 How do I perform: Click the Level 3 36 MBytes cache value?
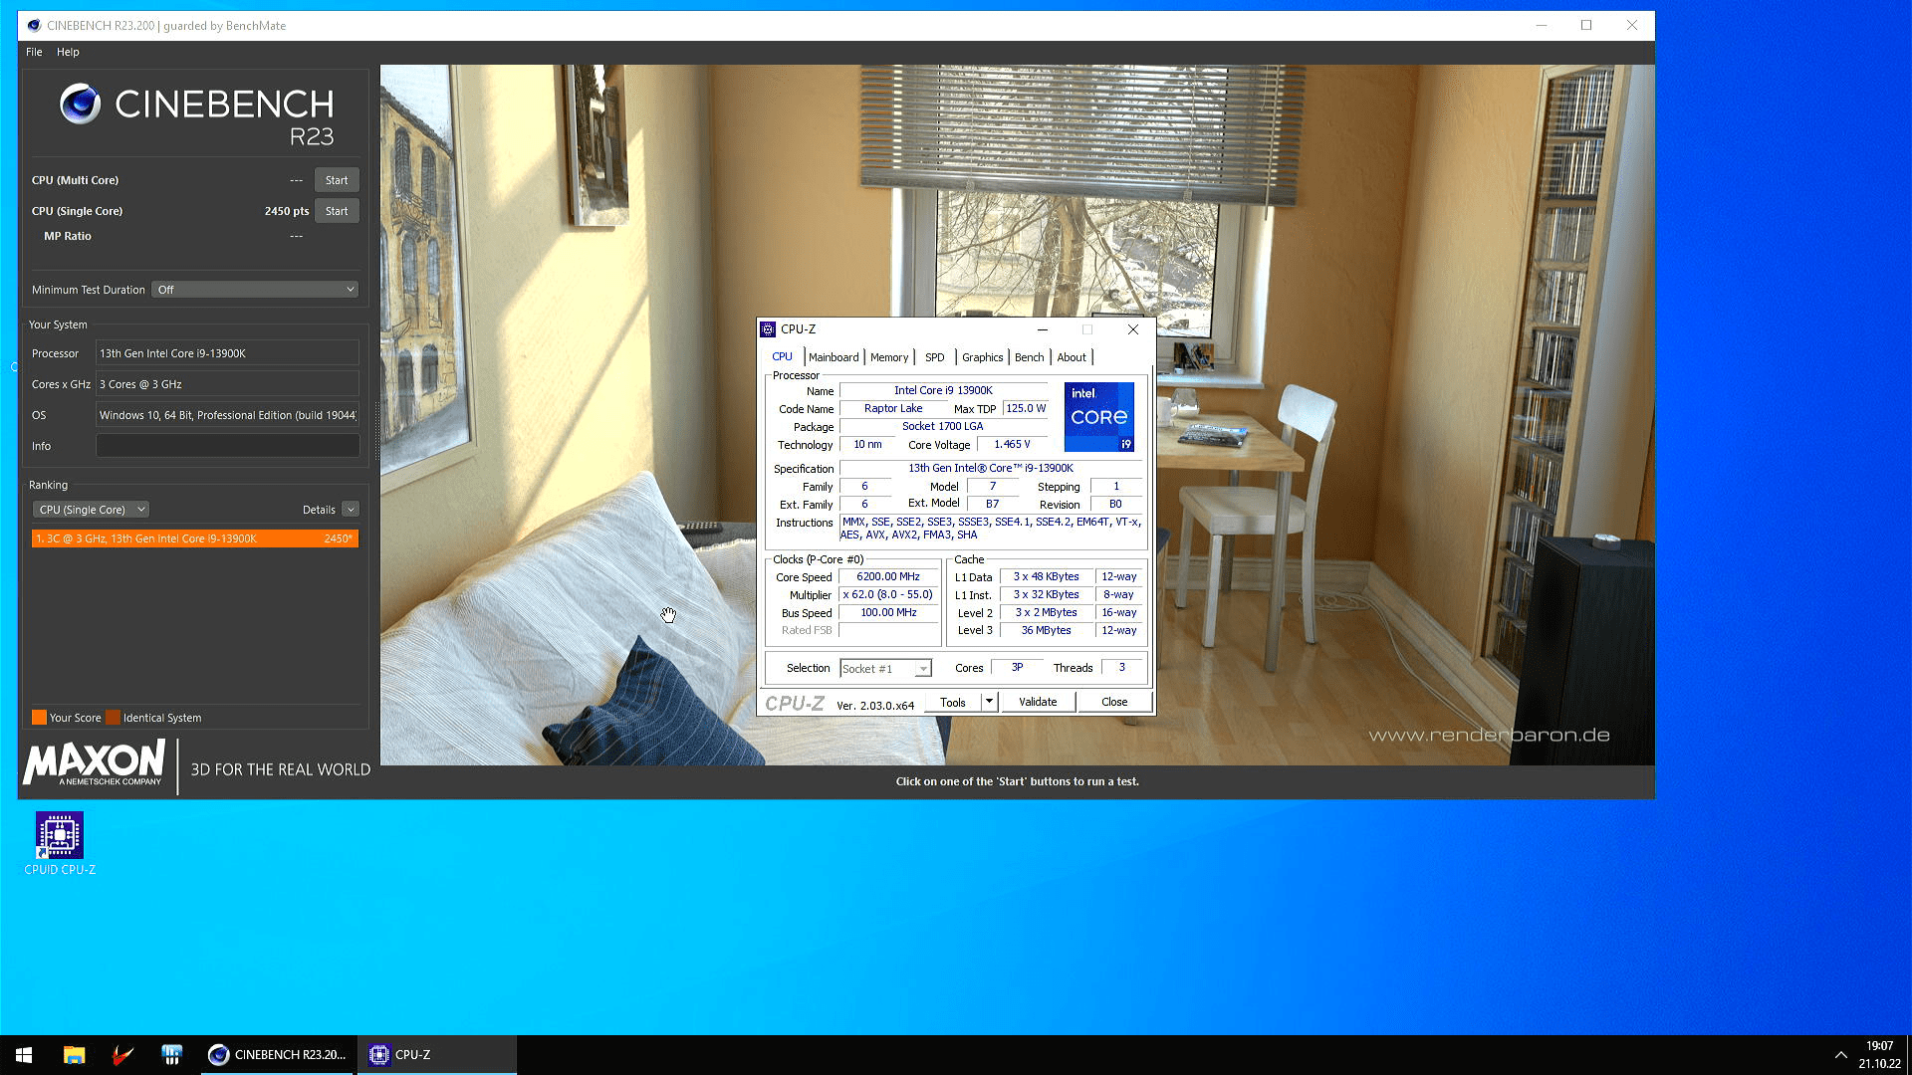(x=1046, y=630)
